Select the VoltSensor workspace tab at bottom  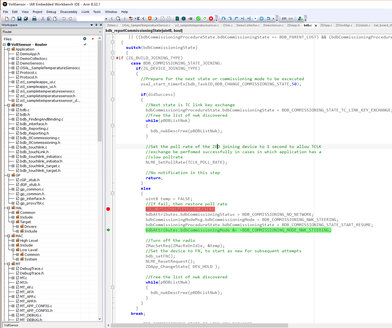(11, 325)
